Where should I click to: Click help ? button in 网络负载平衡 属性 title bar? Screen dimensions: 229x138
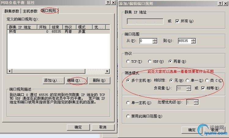click(x=108, y=3)
